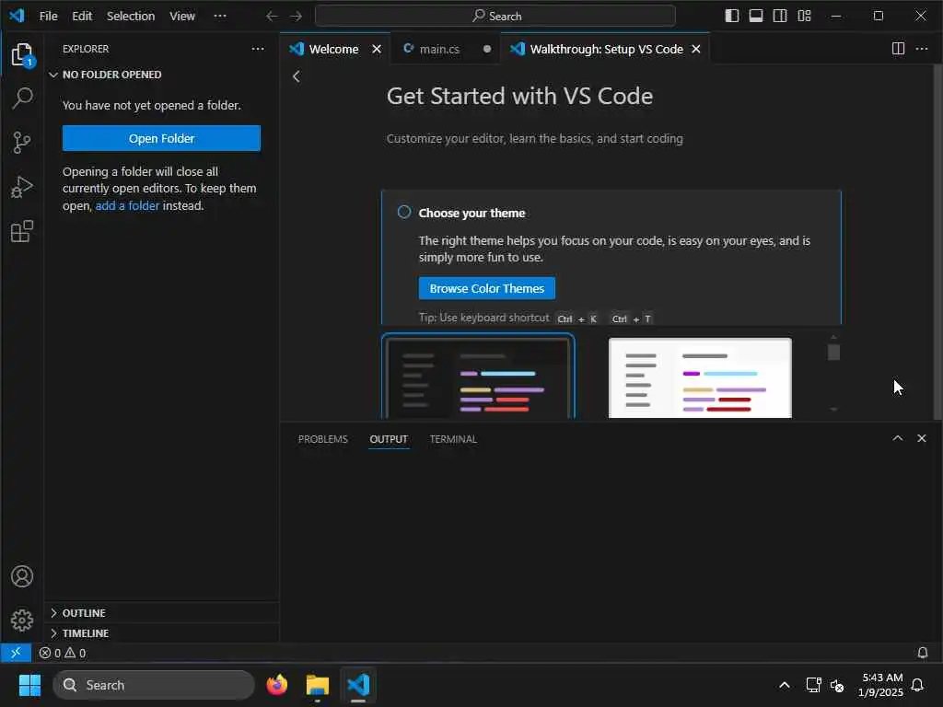943x707 pixels.
Task: Toggle panel layout icon in title bar
Action: (756, 16)
